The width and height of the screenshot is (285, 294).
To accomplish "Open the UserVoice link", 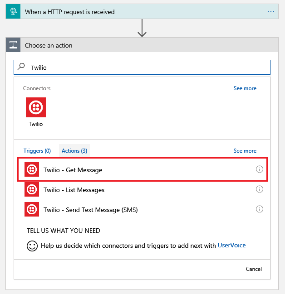I will (x=231, y=245).
